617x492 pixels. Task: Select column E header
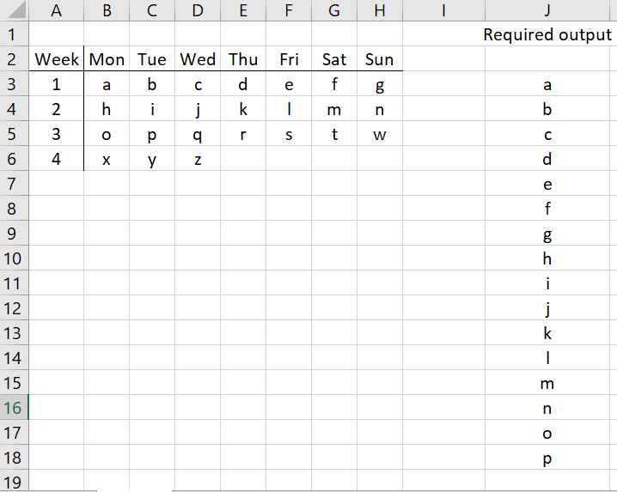click(x=243, y=10)
